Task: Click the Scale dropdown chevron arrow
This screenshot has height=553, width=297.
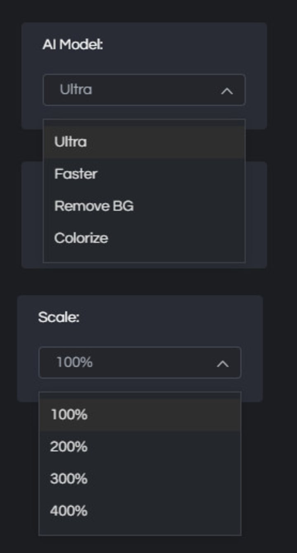Action: pos(223,364)
